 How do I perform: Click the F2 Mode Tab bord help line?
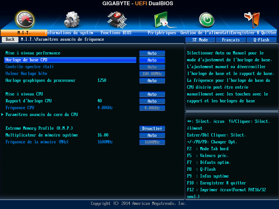point(208,149)
